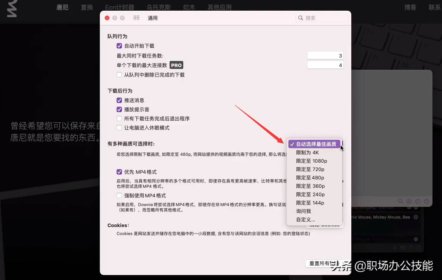Open download history via the clock icon
The height and width of the screenshot is (280, 442).
(417, 201)
